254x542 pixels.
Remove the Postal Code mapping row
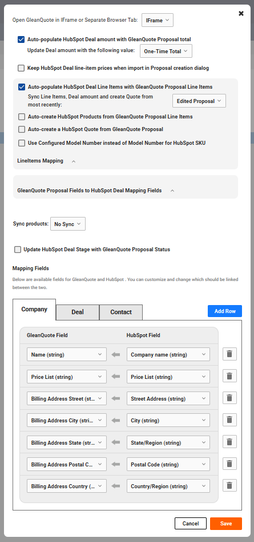pos(229,464)
